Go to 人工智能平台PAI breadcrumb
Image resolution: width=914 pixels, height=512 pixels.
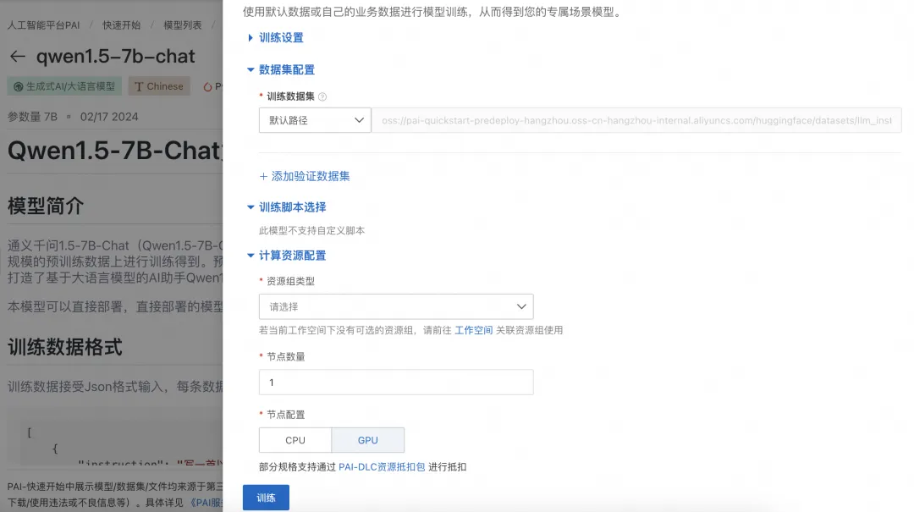point(44,25)
